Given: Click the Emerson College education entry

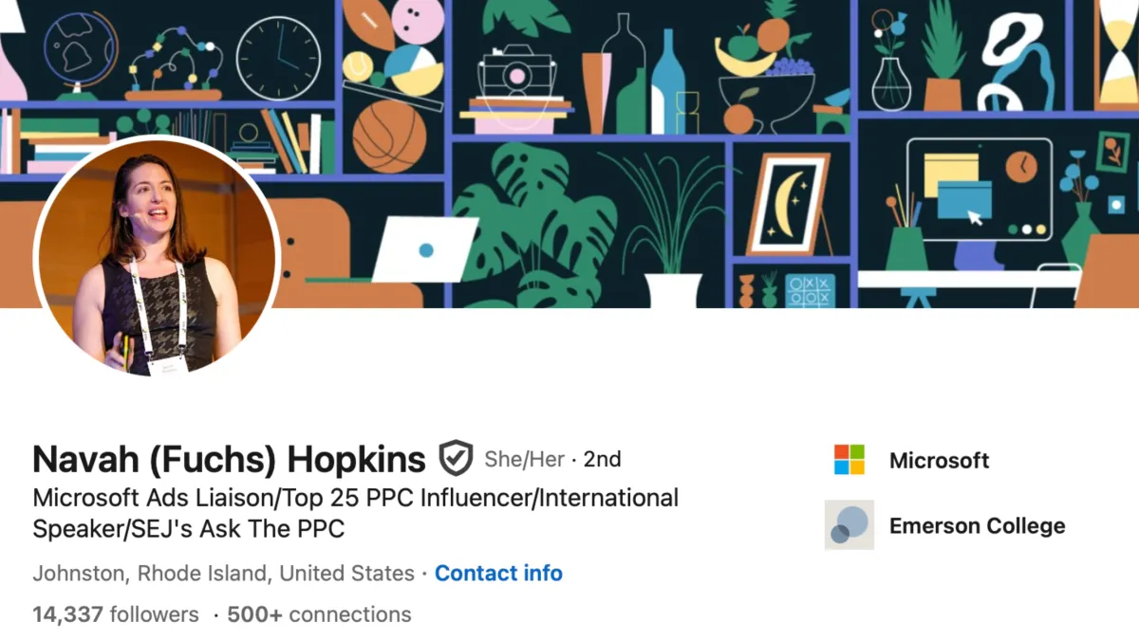Looking at the screenshot, I should pos(978,525).
